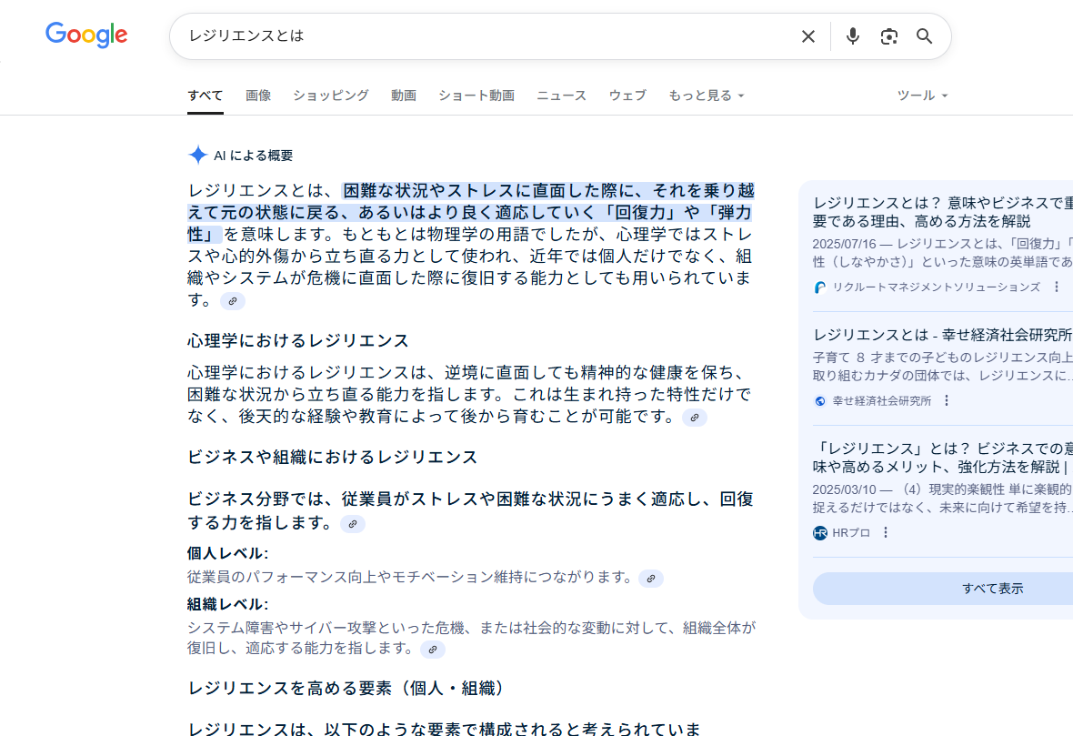Click source link icon after 個人レベル text
Viewport: 1073px width, 736px height.
(x=651, y=578)
